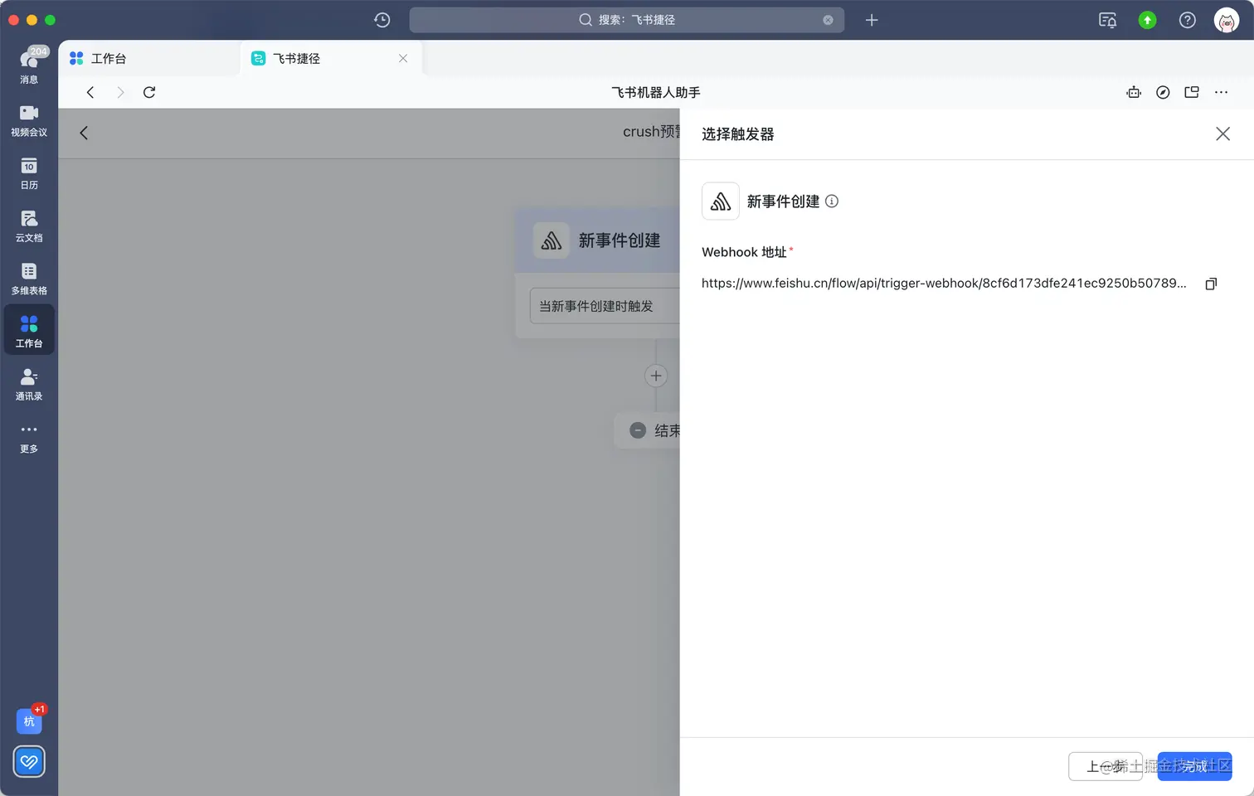Click the compass icon in page toolbar
This screenshot has width=1254, height=796.
pos(1163,92)
